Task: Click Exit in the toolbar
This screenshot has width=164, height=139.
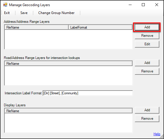Action: (x=7, y=13)
